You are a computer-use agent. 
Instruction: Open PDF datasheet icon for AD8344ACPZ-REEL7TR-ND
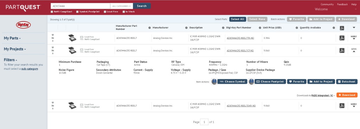click(x=342, y=38)
